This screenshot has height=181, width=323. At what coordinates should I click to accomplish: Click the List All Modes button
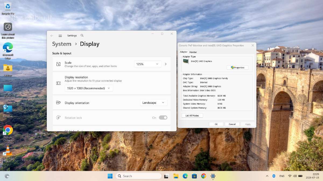click(192, 116)
